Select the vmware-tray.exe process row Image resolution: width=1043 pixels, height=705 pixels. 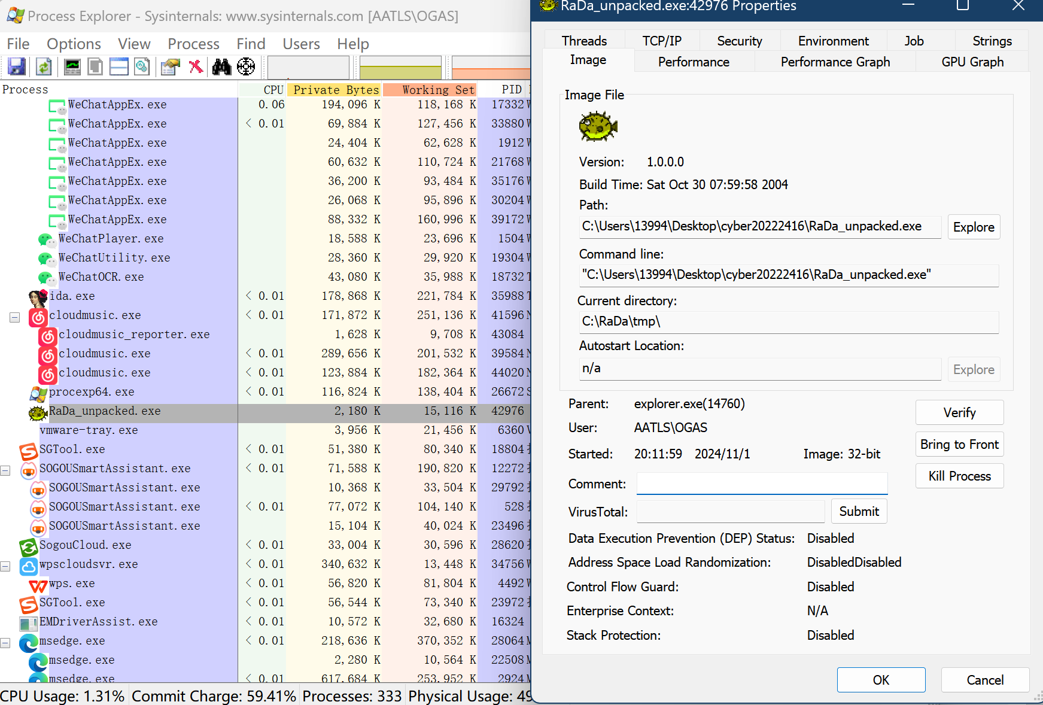click(x=265, y=430)
